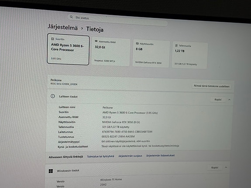Click the product ID value '00325-82247-21814-AAOEM'
This screenshot has height=188, width=251.
(118, 137)
